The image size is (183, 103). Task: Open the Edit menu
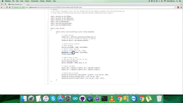click(17, 1)
